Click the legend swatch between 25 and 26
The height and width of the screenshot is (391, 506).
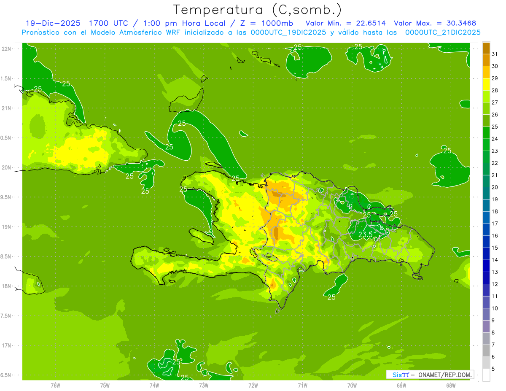(x=486, y=121)
